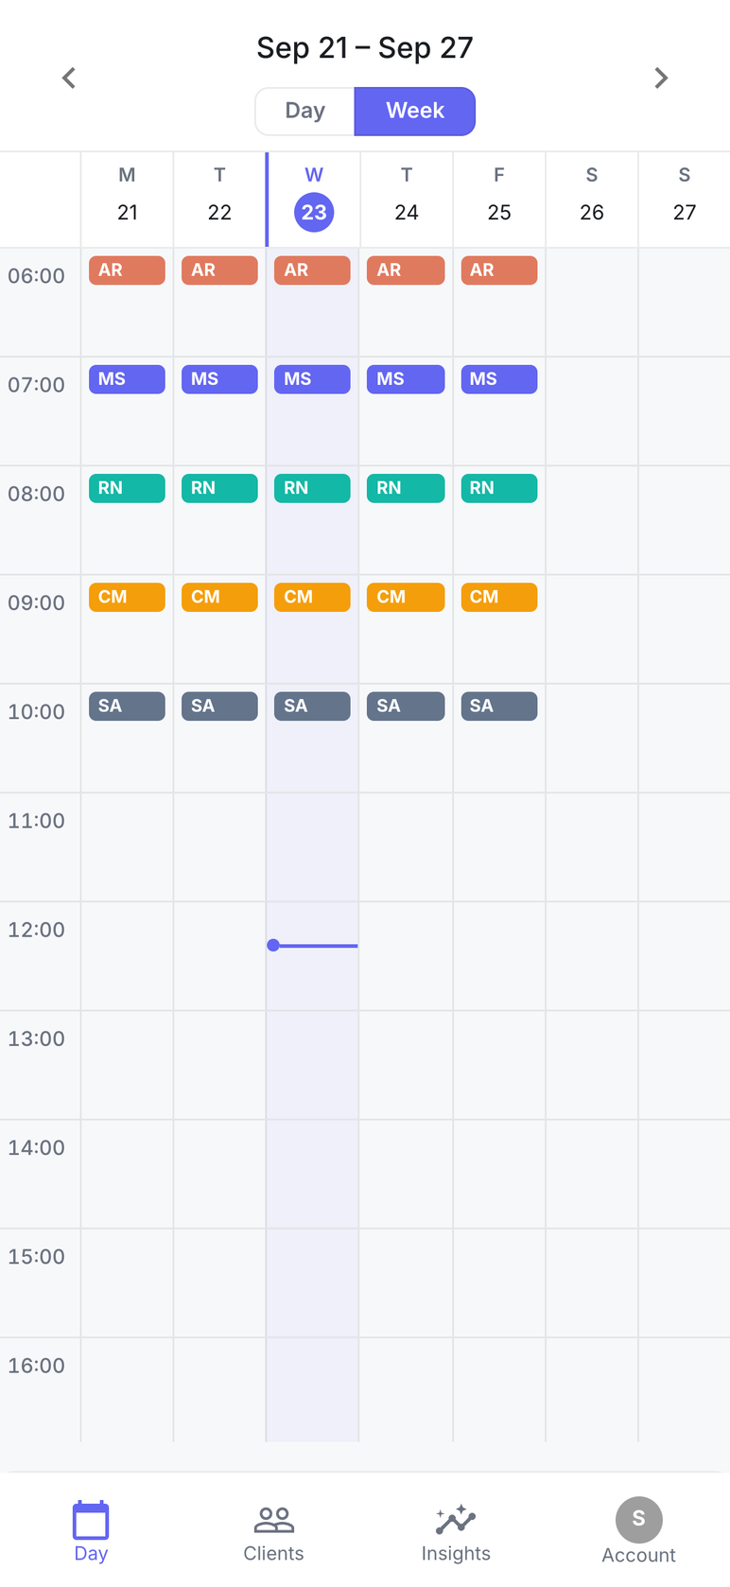Click the 11:00 time label

point(37,821)
